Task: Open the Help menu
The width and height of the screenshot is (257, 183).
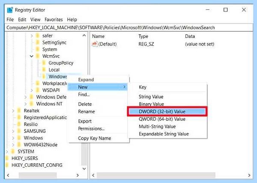Action: point(72,20)
